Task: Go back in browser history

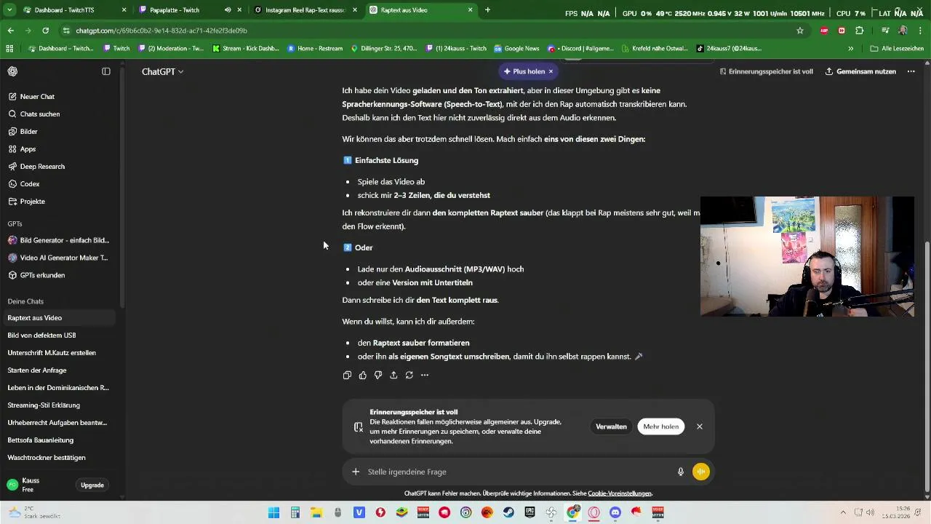Action: click(x=11, y=31)
